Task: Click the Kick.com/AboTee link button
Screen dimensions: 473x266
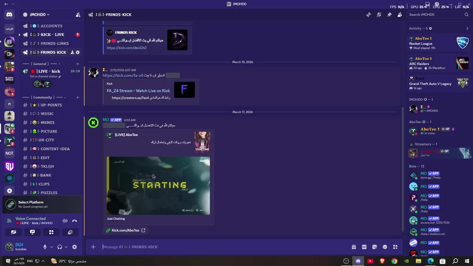Action: coord(126,230)
